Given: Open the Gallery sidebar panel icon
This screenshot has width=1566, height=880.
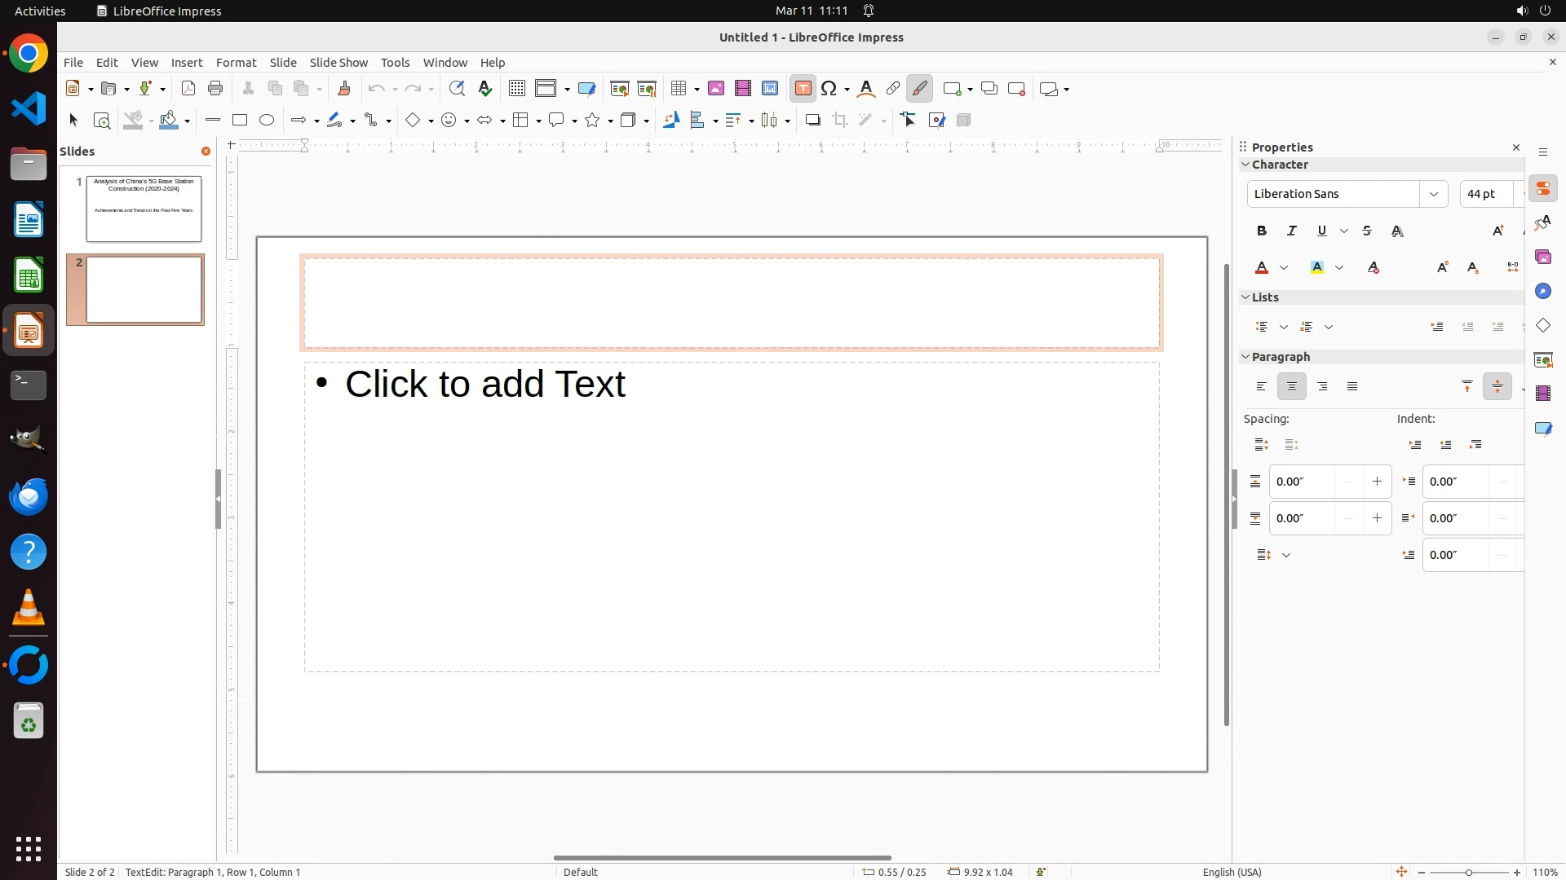Looking at the screenshot, I should (x=1543, y=257).
